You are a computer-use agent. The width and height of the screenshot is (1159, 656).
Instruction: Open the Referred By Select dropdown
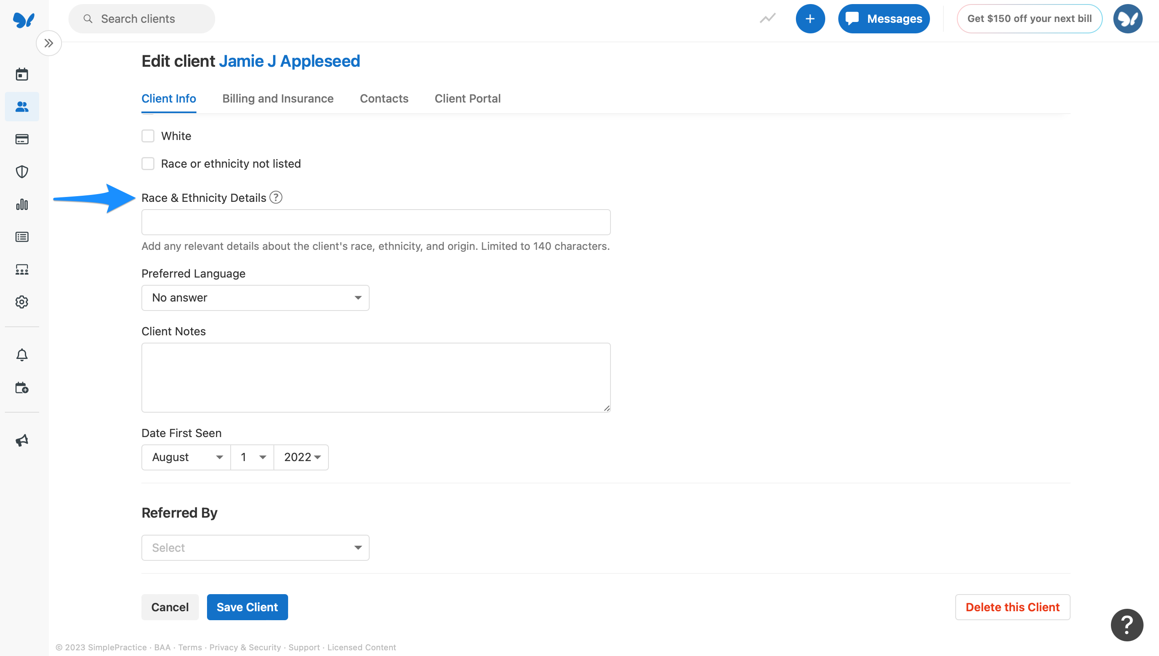255,547
